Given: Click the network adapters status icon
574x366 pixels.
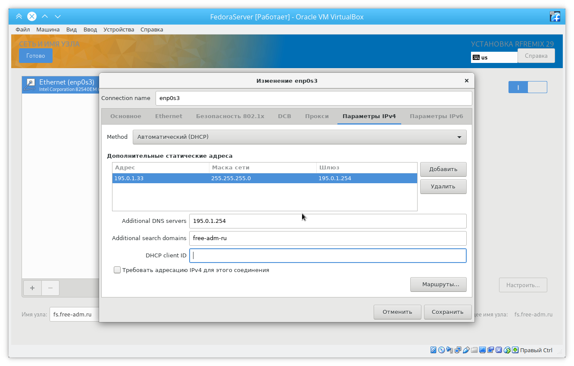Looking at the screenshot, I should click(458, 350).
